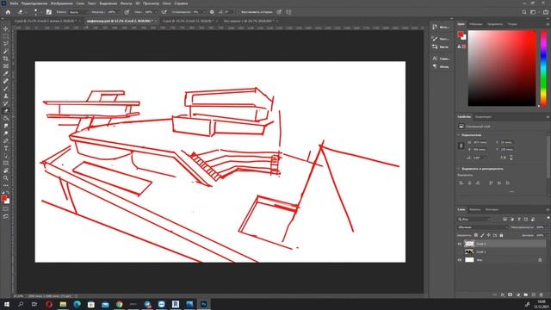Open the collapsed History panel icon

coord(435,27)
